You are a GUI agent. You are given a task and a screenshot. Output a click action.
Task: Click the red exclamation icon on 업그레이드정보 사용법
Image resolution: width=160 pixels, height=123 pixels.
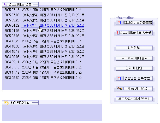pyautogui.click(x=118, y=33)
